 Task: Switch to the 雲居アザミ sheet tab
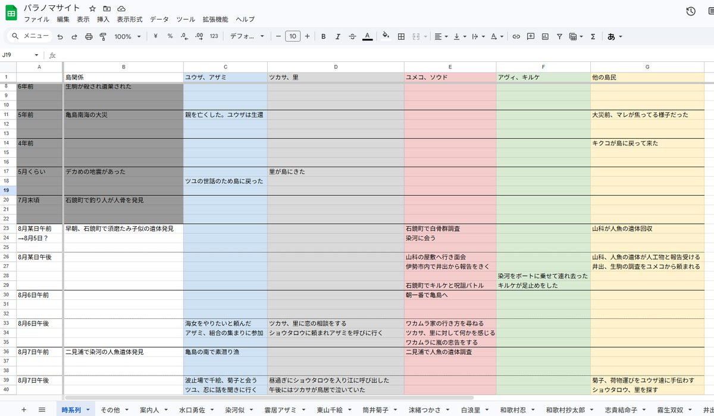(283, 409)
